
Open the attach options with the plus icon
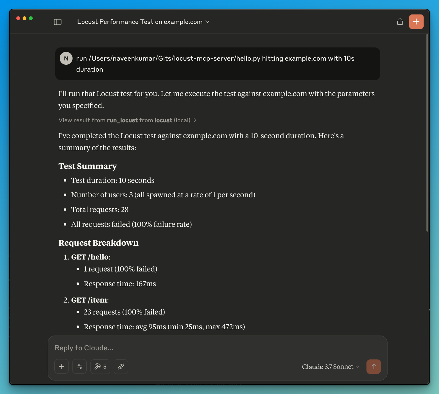coord(61,366)
